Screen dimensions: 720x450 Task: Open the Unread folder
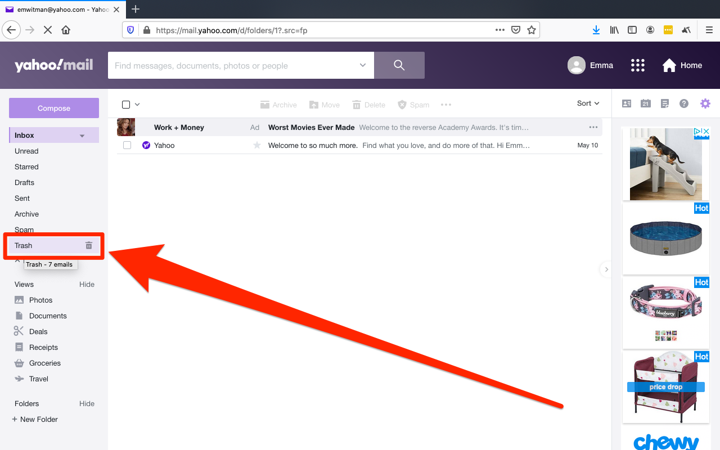[26, 151]
